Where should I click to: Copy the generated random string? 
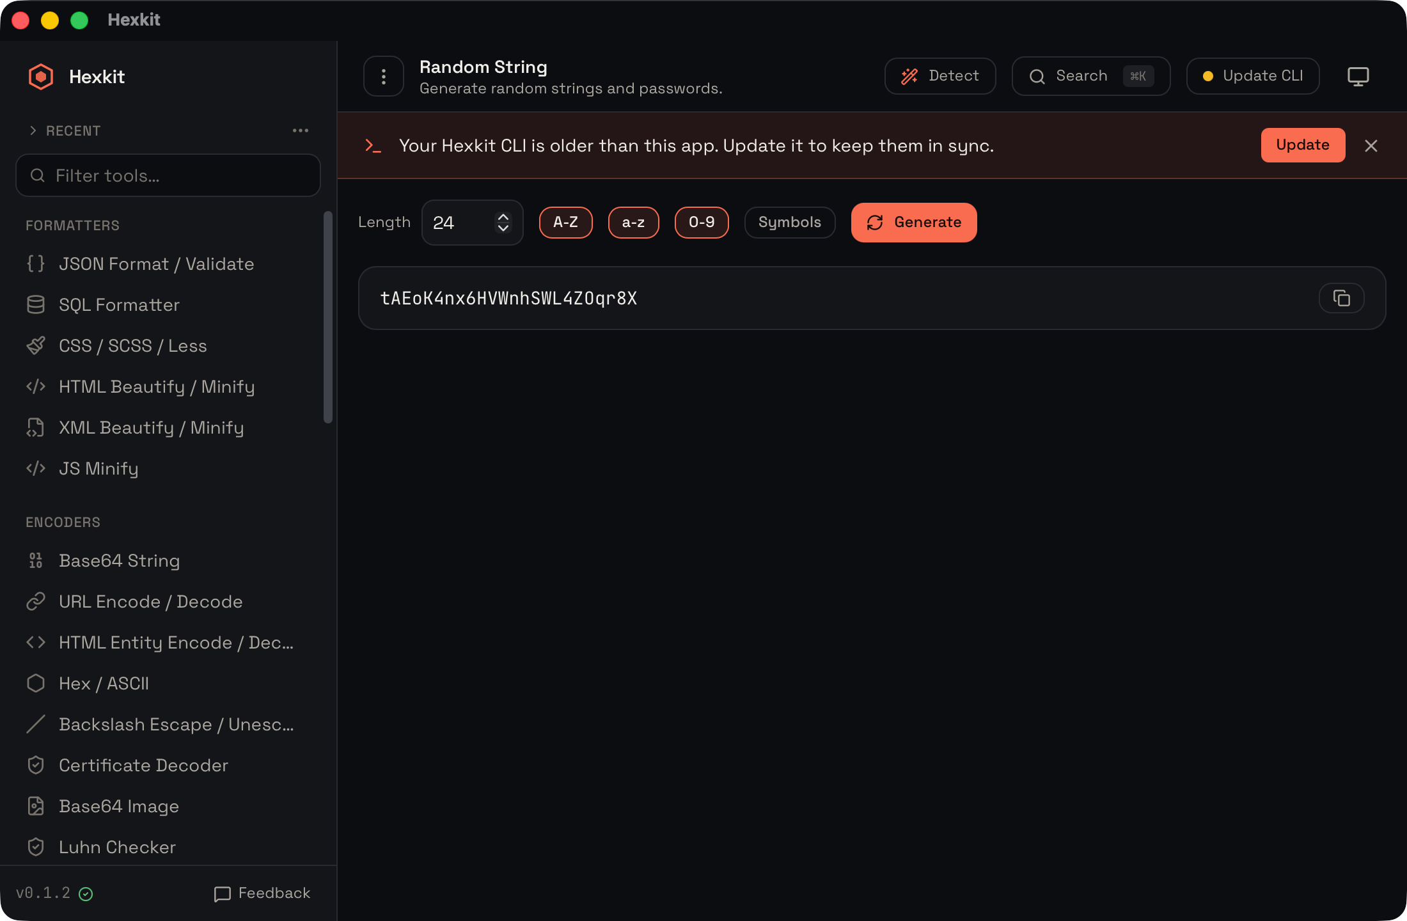coord(1342,298)
